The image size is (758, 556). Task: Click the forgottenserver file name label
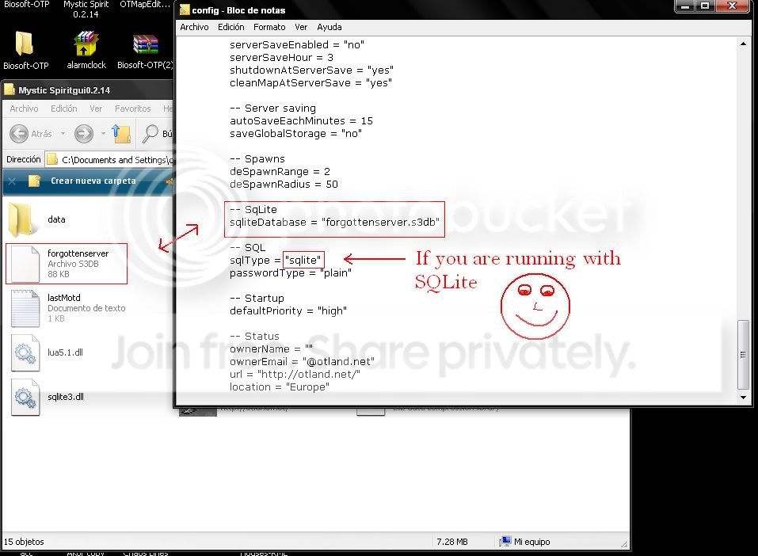point(78,253)
